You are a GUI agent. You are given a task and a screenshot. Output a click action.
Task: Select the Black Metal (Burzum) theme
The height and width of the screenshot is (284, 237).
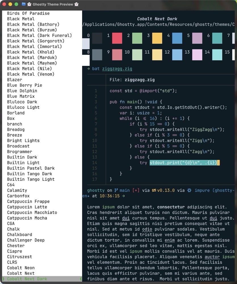[x=32, y=30]
